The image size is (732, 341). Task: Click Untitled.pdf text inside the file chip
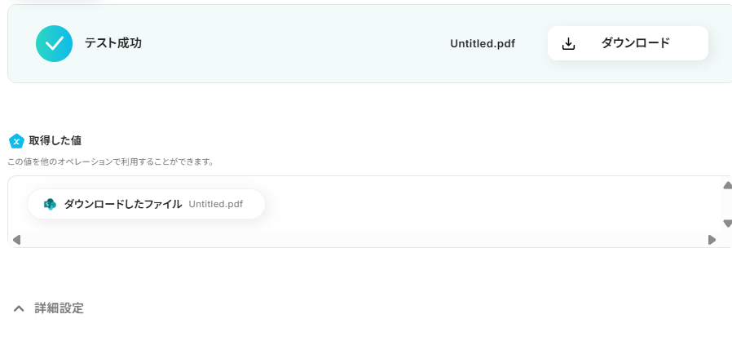point(216,204)
